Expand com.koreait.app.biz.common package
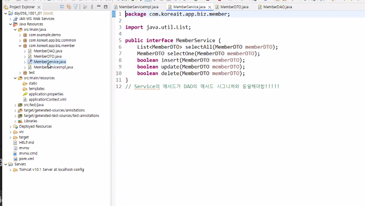Image resolution: width=365 pixels, height=206 pixels. 20,41
